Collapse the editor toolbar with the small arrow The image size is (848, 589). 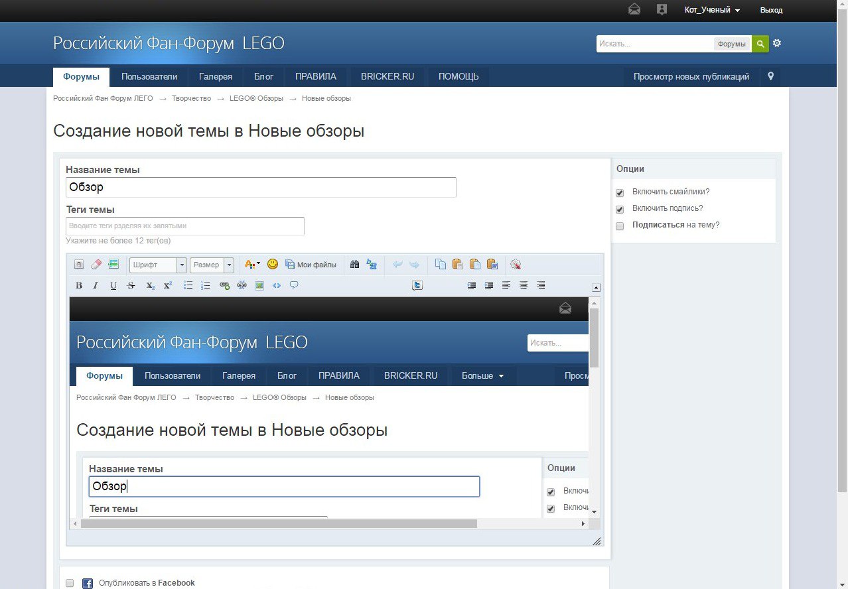coord(596,288)
